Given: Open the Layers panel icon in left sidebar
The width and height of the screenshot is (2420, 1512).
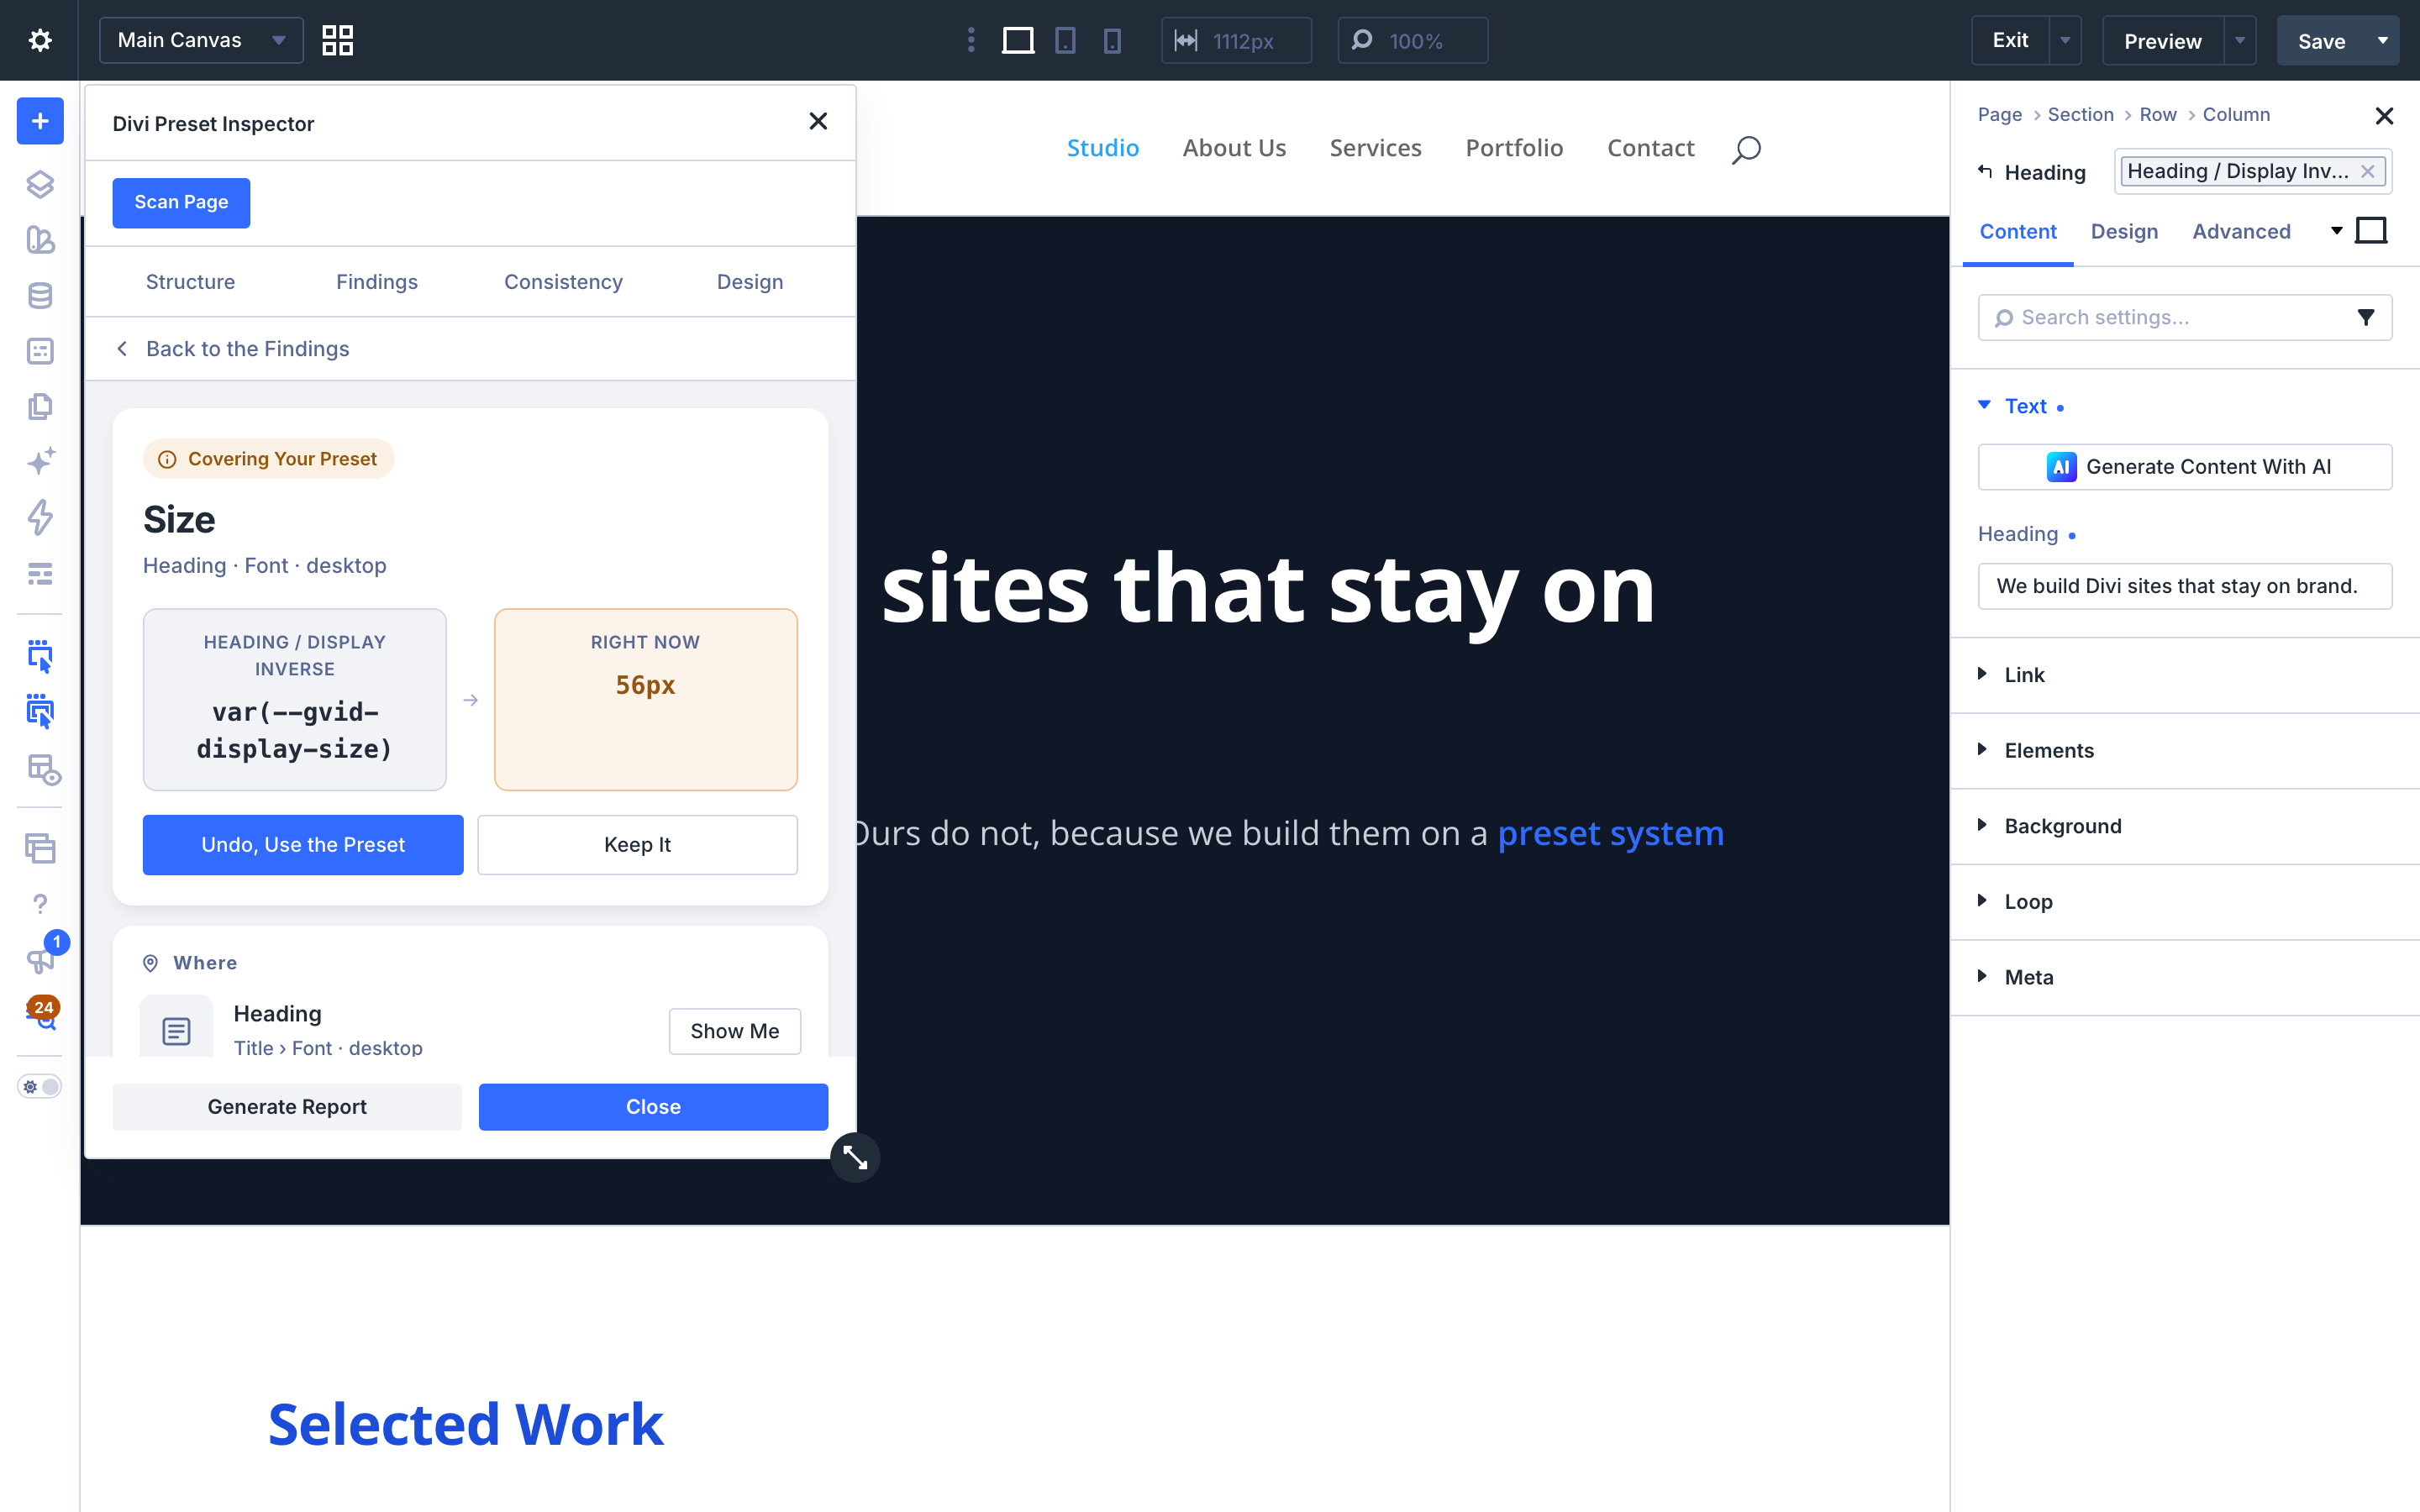Looking at the screenshot, I should [x=40, y=184].
